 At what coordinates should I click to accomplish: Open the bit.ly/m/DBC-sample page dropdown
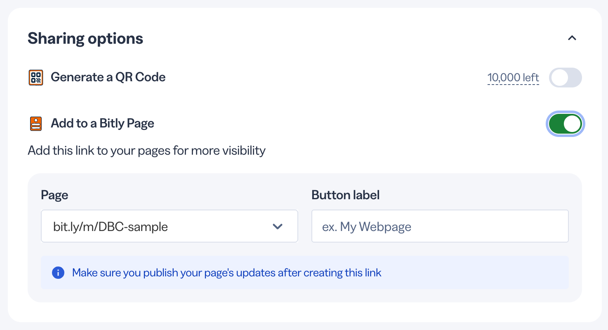click(x=170, y=226)
